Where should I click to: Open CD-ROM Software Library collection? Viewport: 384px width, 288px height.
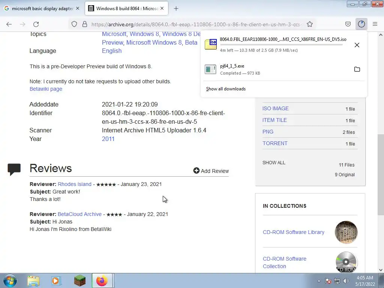pyautogui.click(x=293, y=232)
